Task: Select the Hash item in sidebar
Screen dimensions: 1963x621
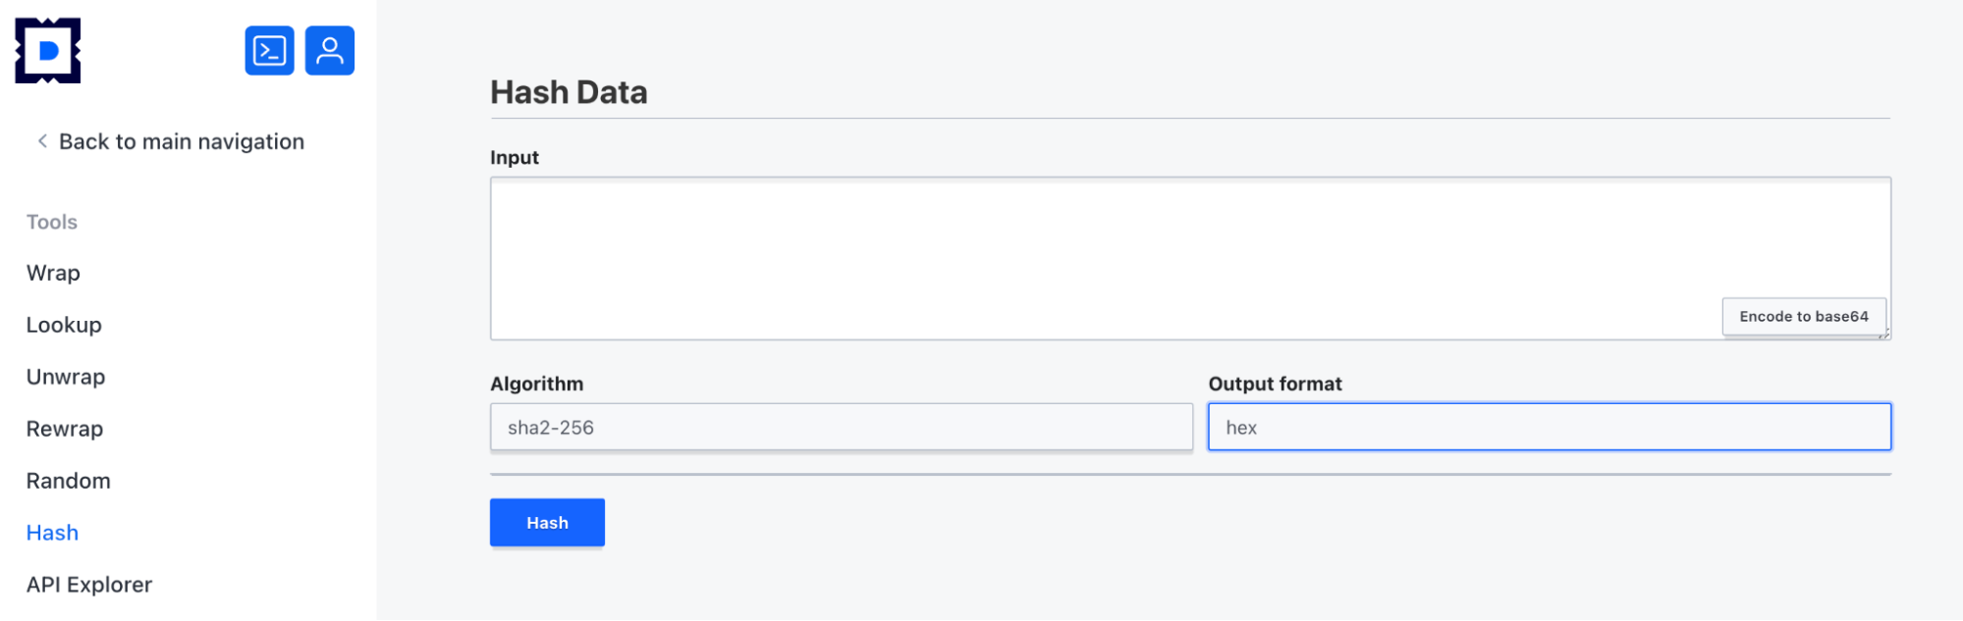Action: [52, 533]
